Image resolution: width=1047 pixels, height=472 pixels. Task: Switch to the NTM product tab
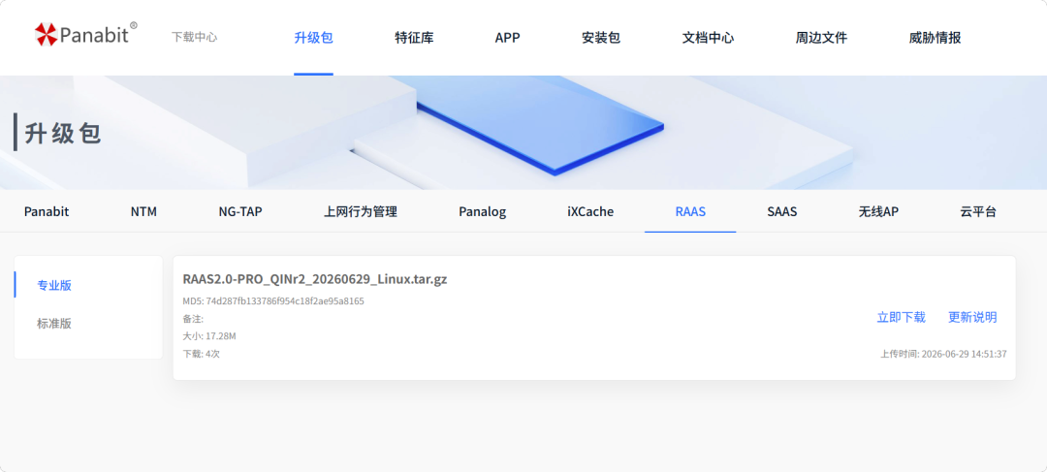tap(143, 211)
